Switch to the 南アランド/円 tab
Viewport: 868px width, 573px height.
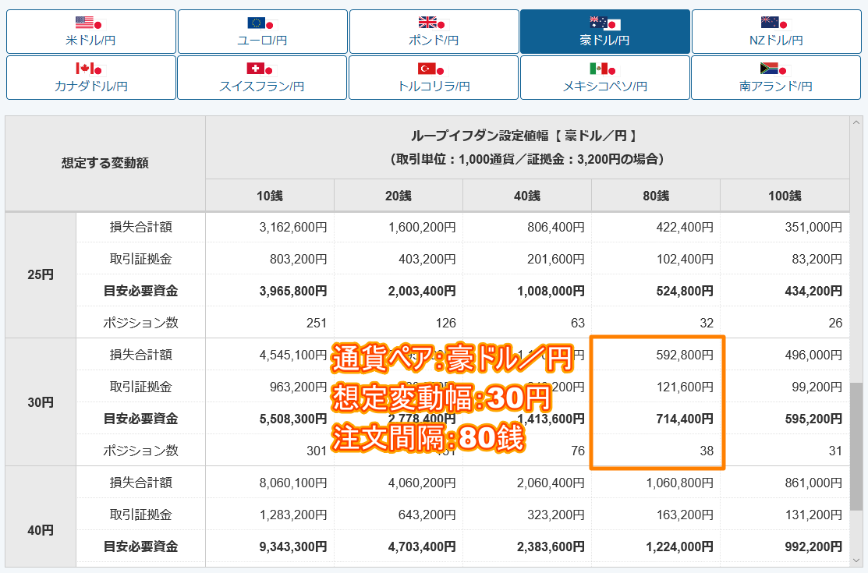click(x=776, y=77)
